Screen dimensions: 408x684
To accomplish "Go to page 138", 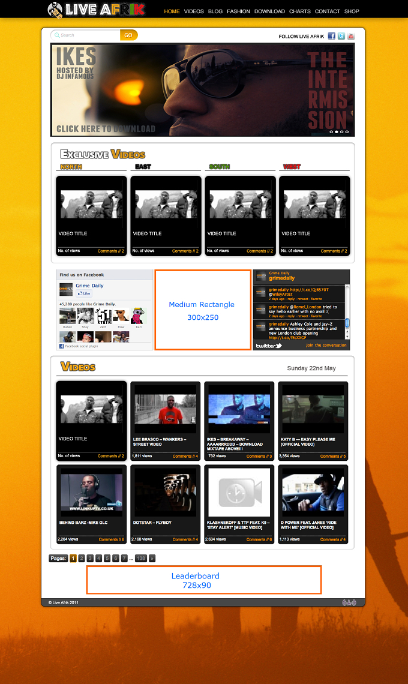I will pyautogui.click(x=140, y=559).
